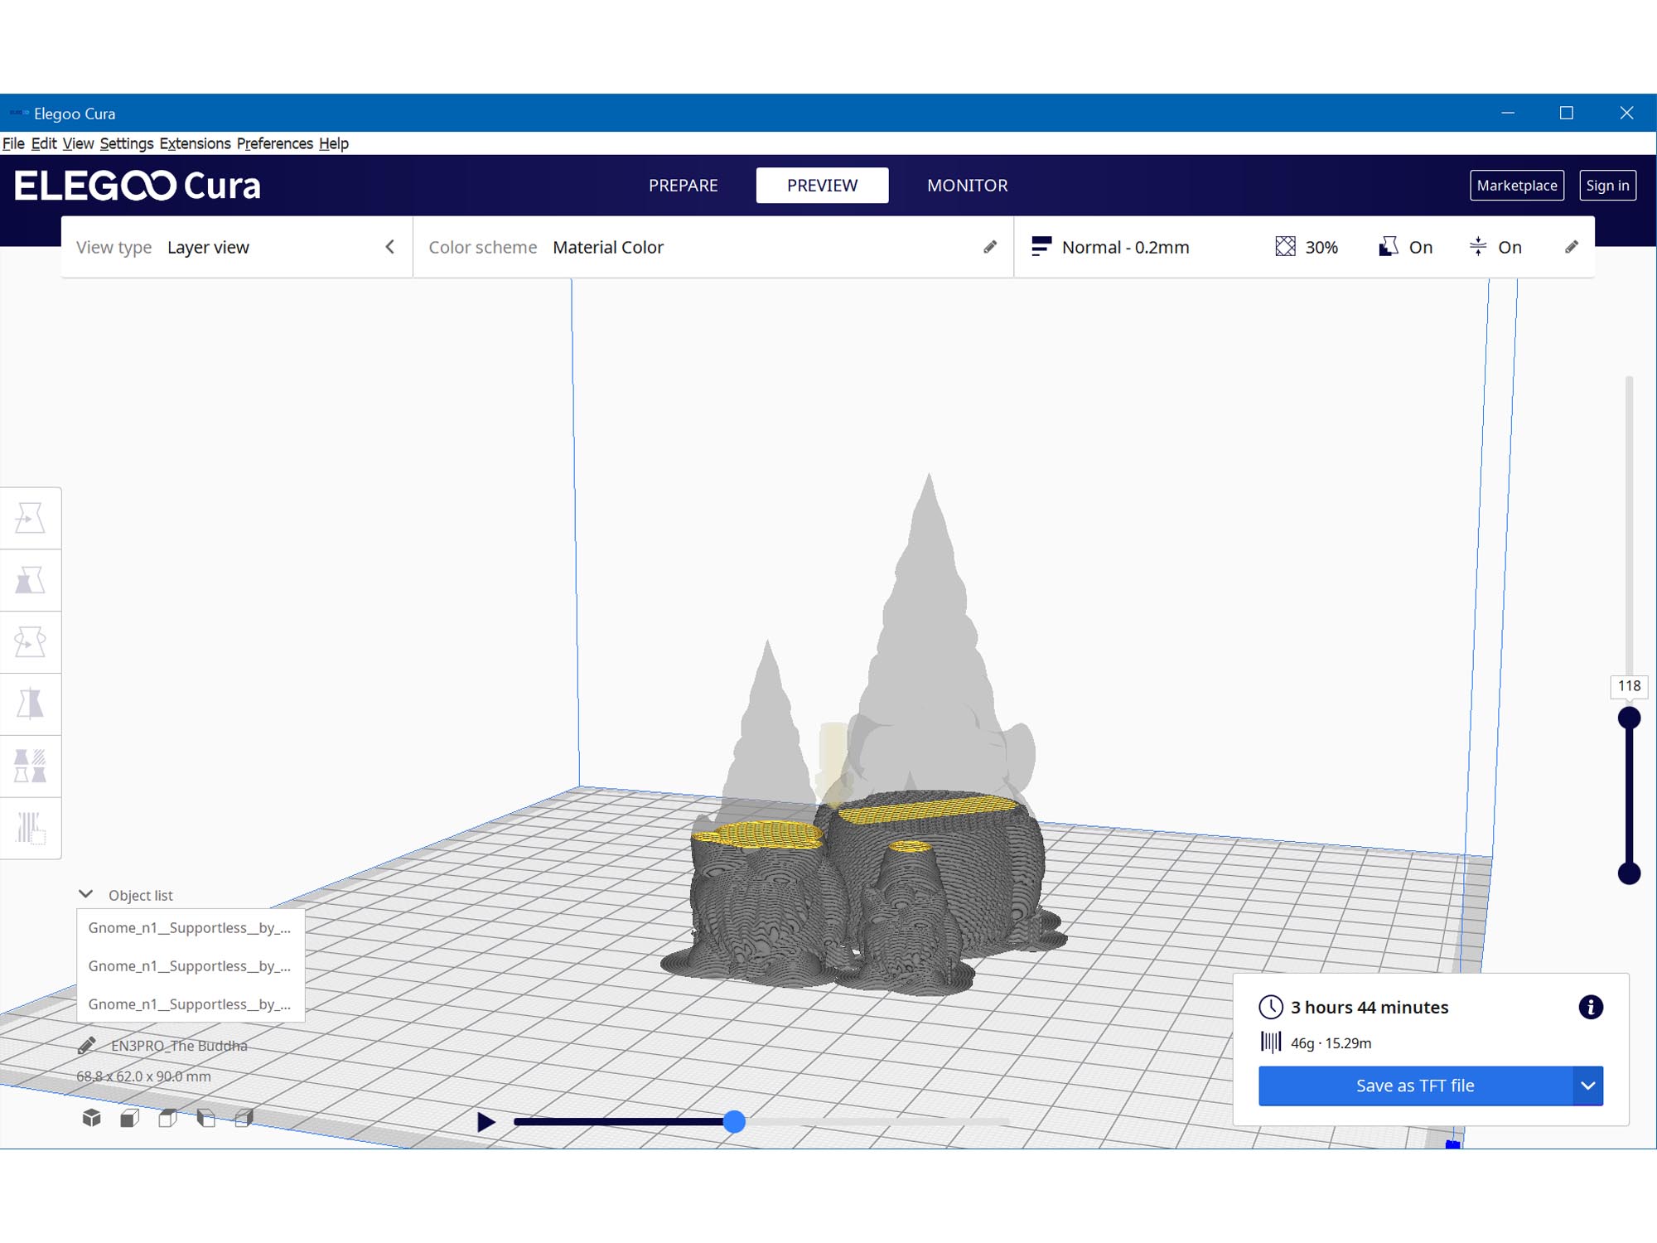The width and height of the screenshot is (1657, 1243).
Task: Click the profile layers icon
Action: click(1041, 247)
